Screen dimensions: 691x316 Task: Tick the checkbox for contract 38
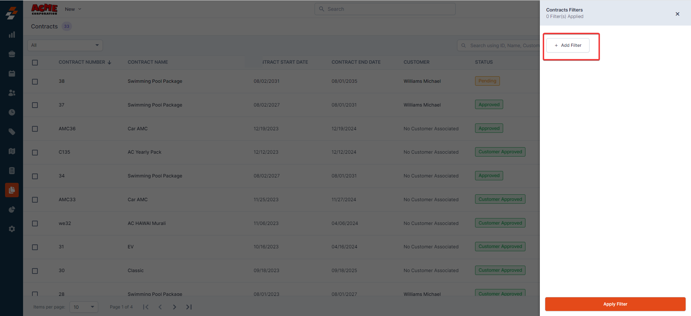pos(35,82)
